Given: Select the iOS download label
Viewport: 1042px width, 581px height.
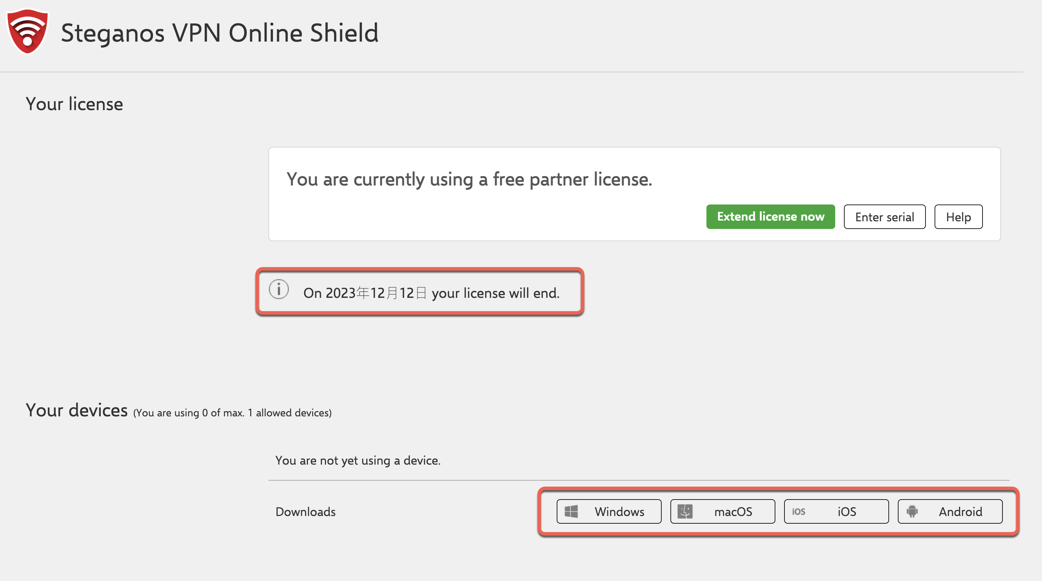Looking at the screenshot, I should click(x=847, y=512).
